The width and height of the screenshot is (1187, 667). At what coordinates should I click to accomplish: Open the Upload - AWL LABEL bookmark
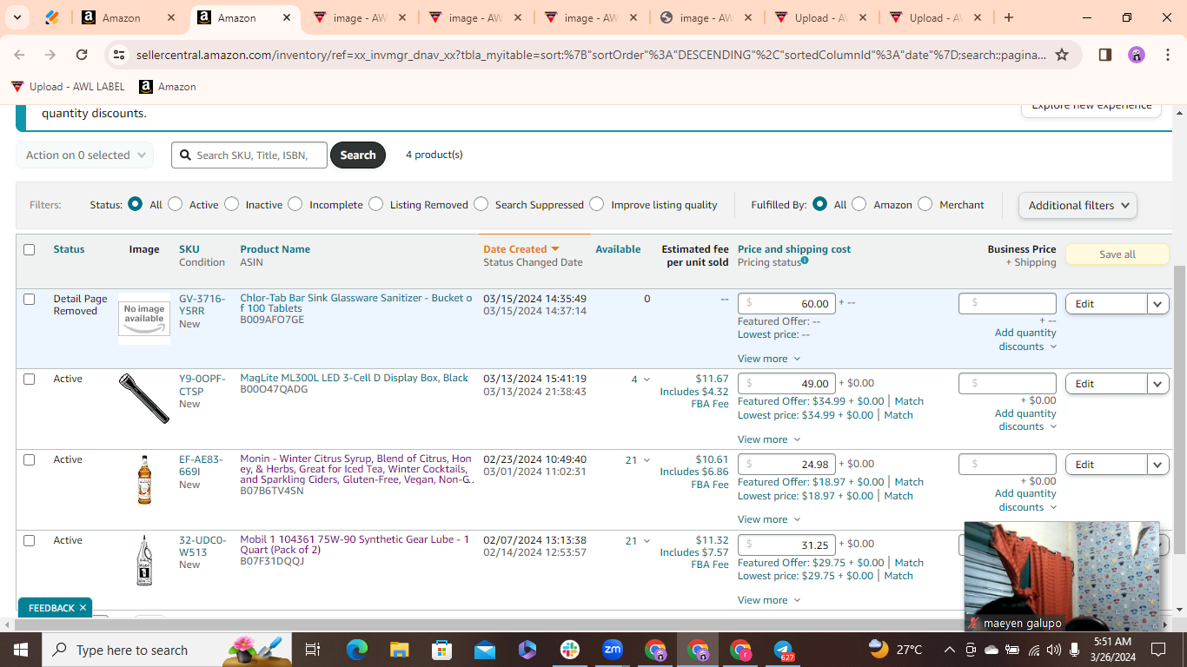point(68,87)
